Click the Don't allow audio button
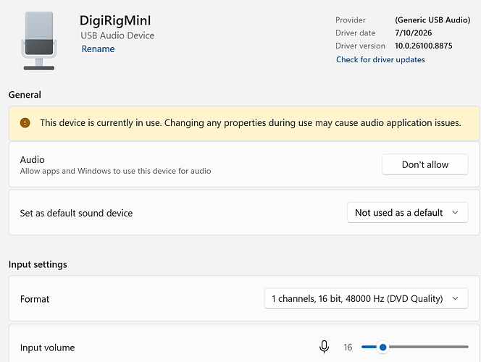The height and width of the screenshot is (362, 481). click(425, 164)
